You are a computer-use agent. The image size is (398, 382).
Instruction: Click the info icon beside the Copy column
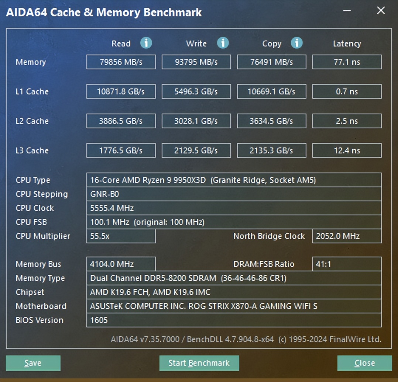tap(296, 43)
